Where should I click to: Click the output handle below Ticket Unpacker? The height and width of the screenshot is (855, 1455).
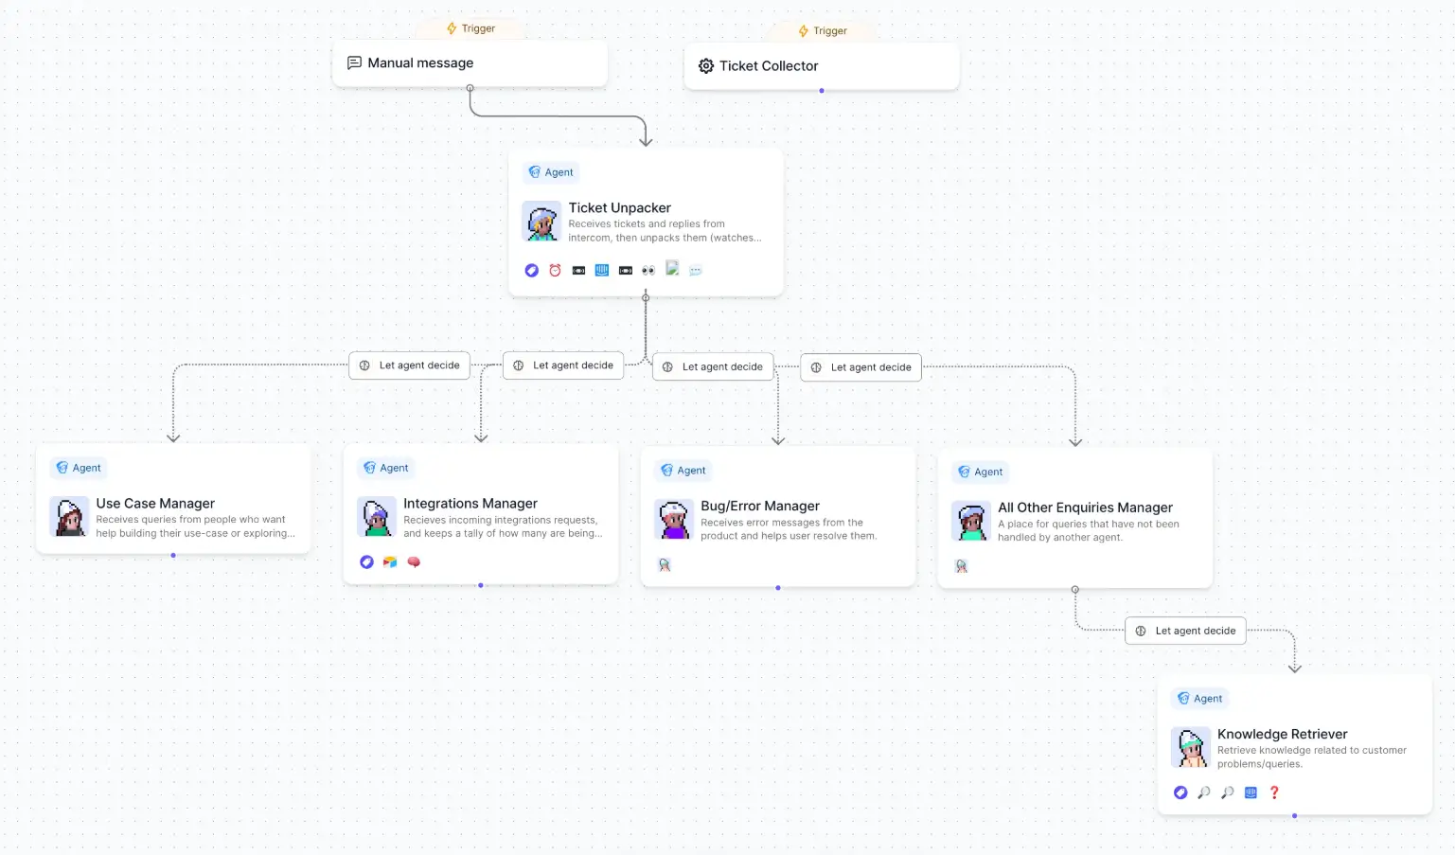tap(646, 297)
